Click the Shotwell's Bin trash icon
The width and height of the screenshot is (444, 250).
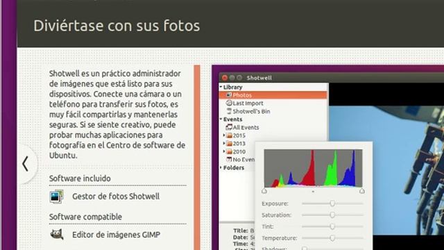[x=229, y=111]
